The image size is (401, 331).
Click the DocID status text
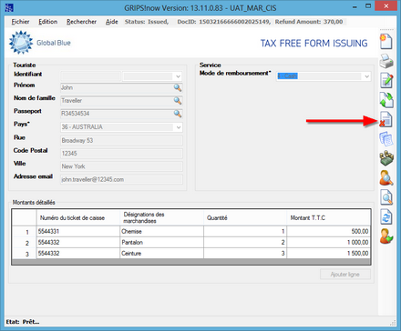(x=223, y=22)
